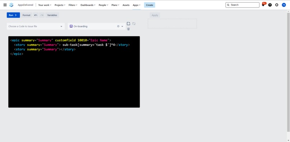Click the AppsDelivered site name
Image resolution: width=290 pixels, height=142 pixels.
point(26,5)
